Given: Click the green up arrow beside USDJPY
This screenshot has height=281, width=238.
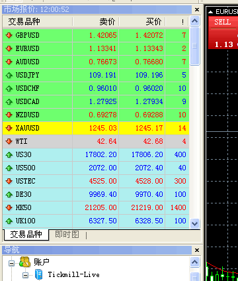Looking at the screenshot, I should (x=9, y=75).
